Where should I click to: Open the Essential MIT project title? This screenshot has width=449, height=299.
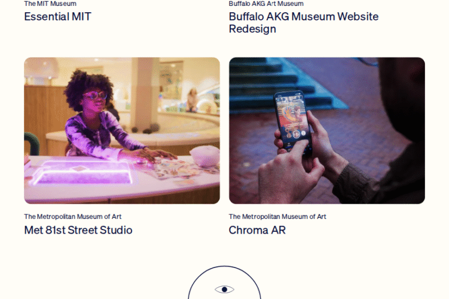[x=57, y=16]
